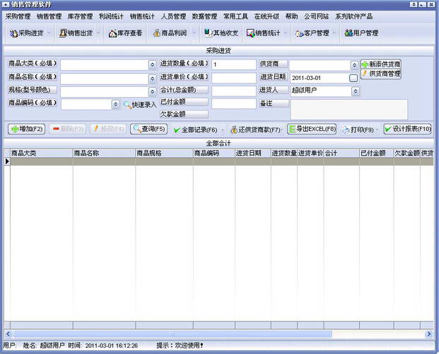
Task: Open the arrow next to 商品利润 toolbar button
Action: click(194, 33)
